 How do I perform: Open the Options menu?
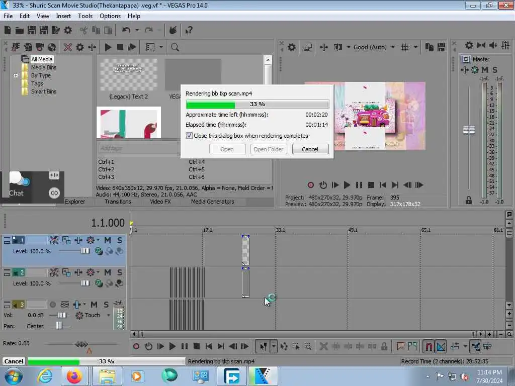pyautogui.click(x=110, y=16)
